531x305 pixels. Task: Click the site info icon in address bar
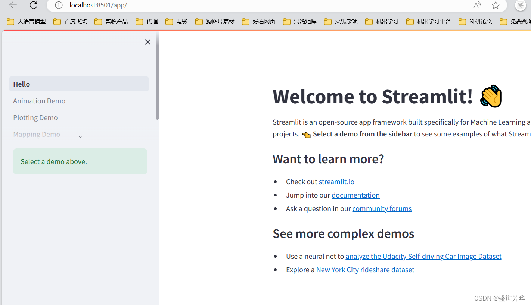pyautogui.click(x=59, y=5)
